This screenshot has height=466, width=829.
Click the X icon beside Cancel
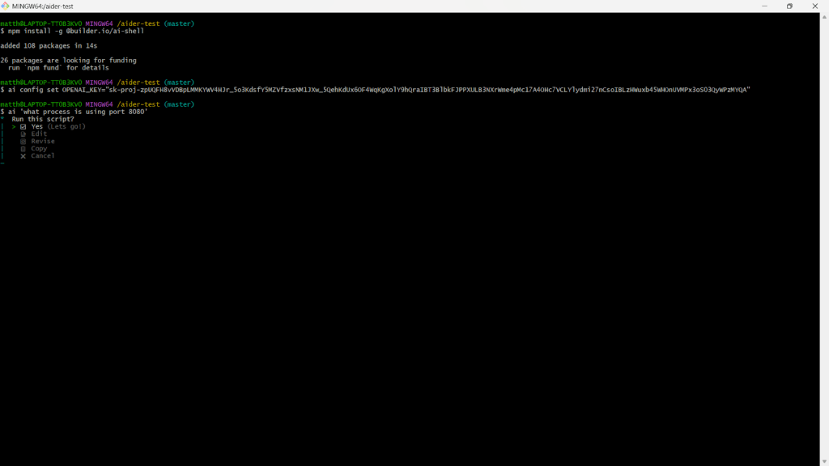pyautogui.click(x=23, y=155)
